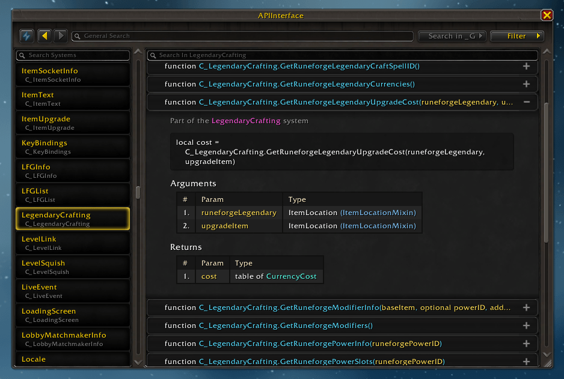
Task: Click the resize grip at window corner
Action: [547, 363]
